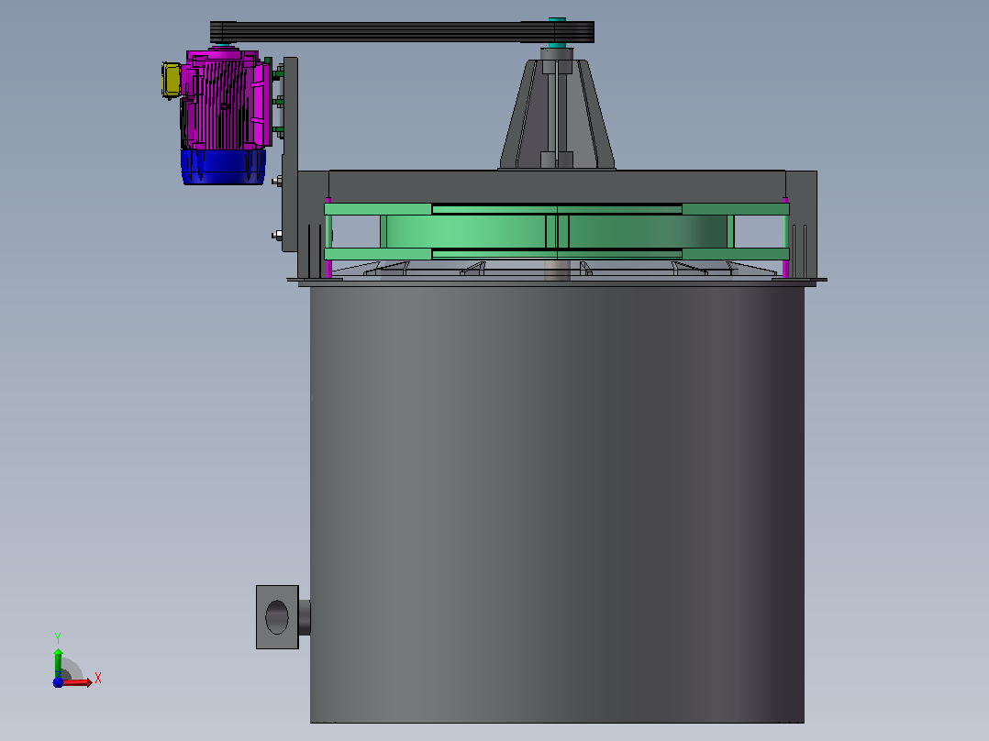Select the lower green frame beam

click(557, 253)
